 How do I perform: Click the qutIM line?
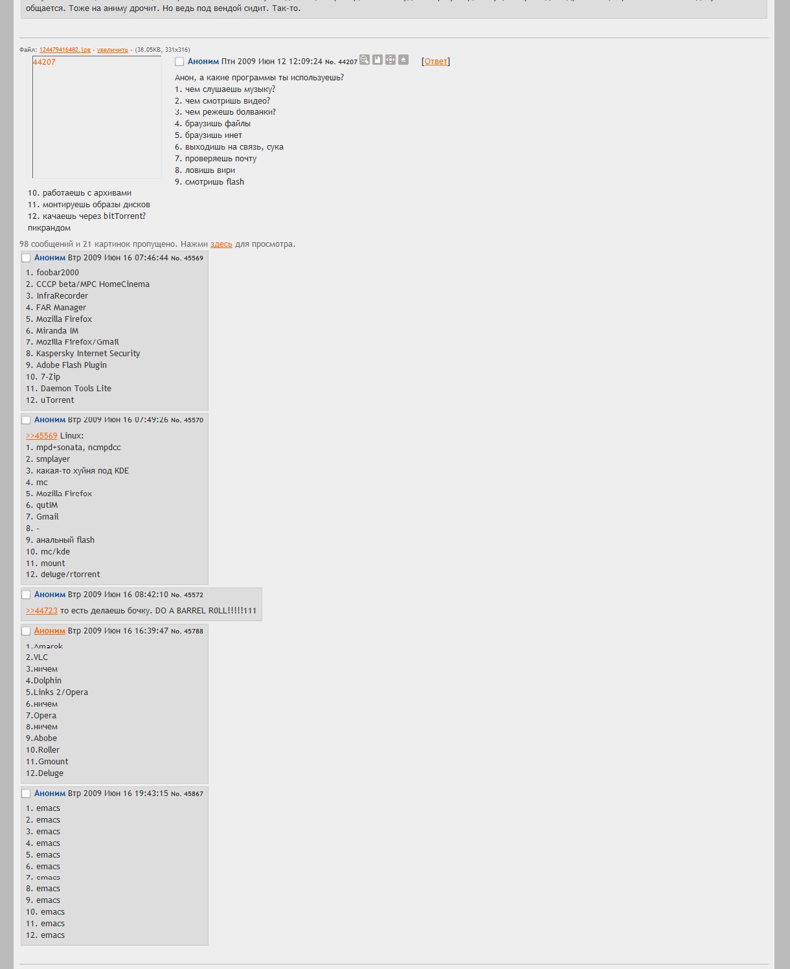click(42, 505)
